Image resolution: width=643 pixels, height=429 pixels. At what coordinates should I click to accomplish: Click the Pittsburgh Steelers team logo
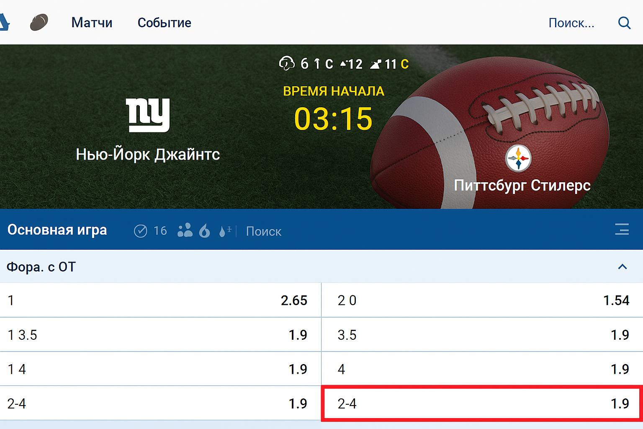518,159
